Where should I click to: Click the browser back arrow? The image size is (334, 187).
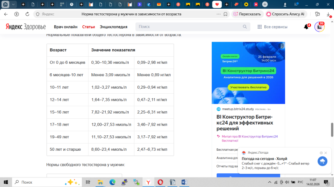pyautogui.click(x=6, y=14)
